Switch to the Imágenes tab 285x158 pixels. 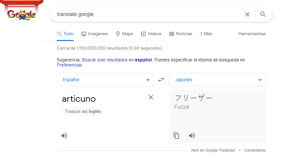95,34
